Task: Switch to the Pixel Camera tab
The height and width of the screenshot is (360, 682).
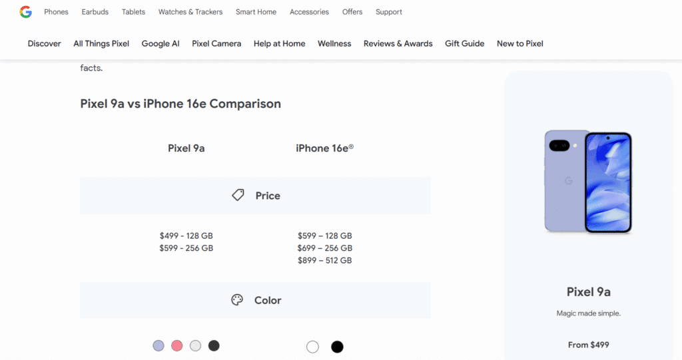Action: point(216,44)
